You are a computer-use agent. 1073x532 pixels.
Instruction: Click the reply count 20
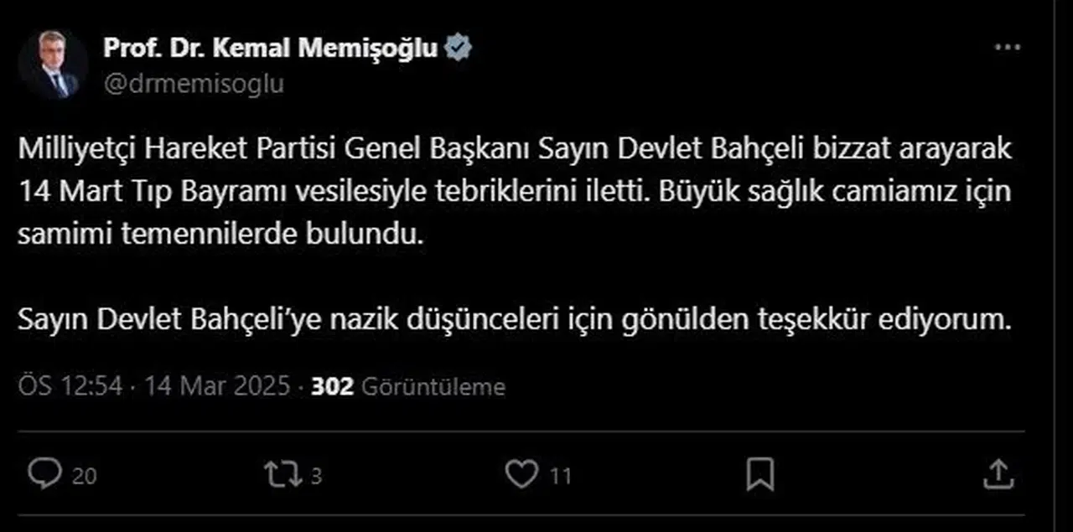pyautogui.click(x=84, y=476)
